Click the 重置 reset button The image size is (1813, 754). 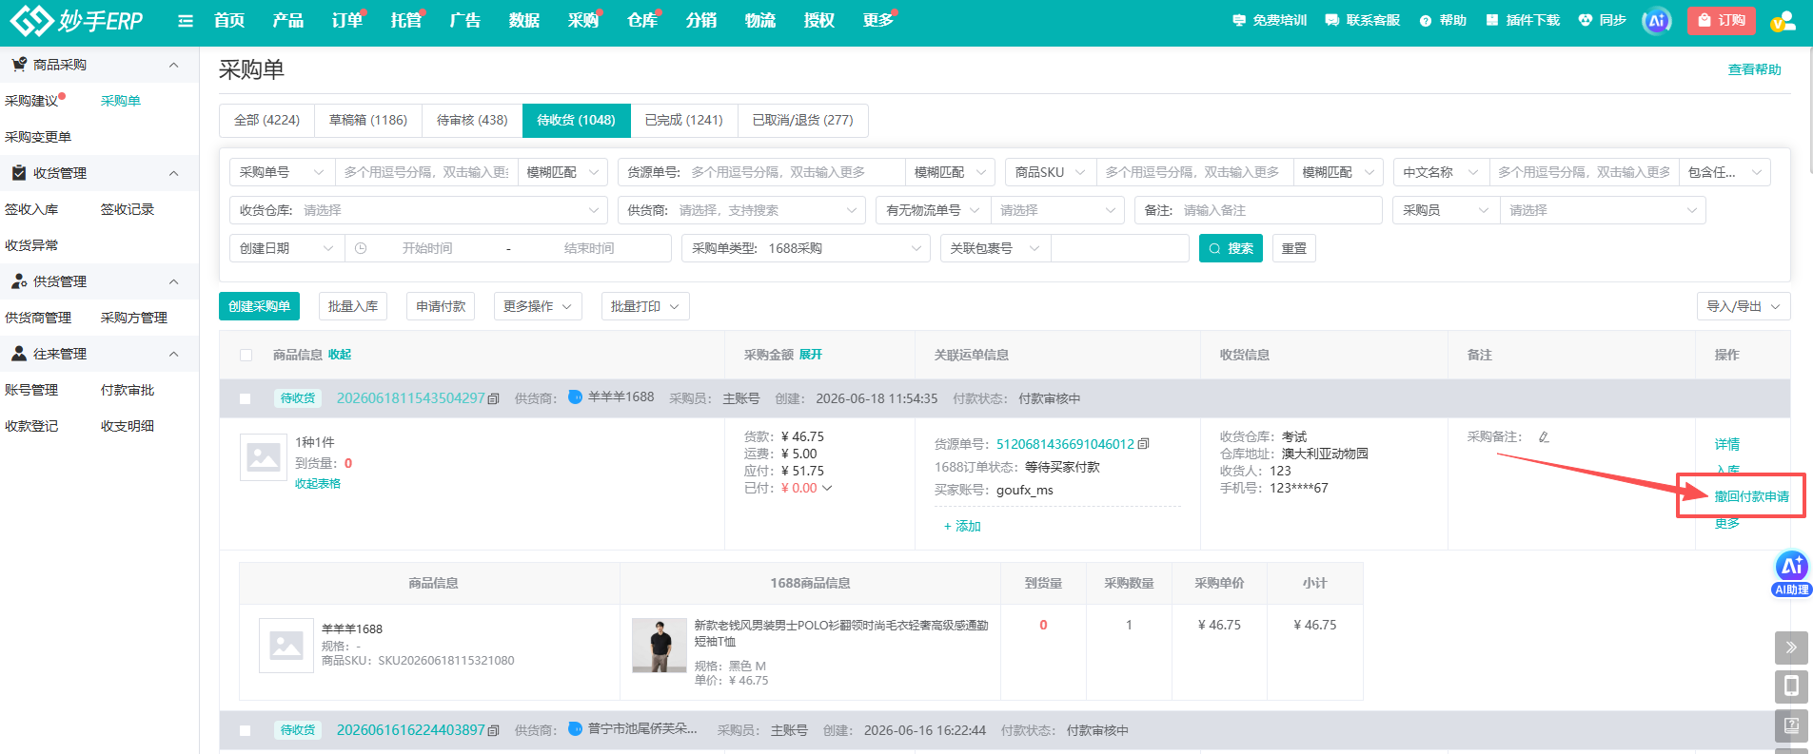[x=1294, y=248]
